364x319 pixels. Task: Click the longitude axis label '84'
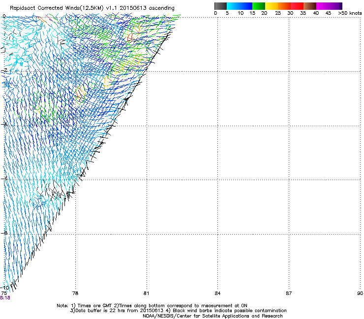pos(217,293)
